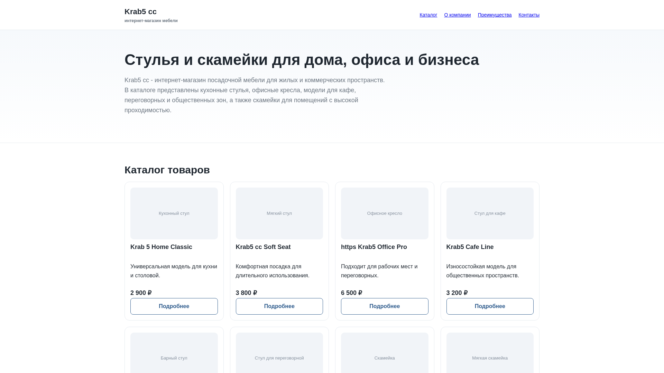Viewport: 664px width, 373px height.
Task: Click Подробнее under Krab5 Cafe Line
Action: 490,306
